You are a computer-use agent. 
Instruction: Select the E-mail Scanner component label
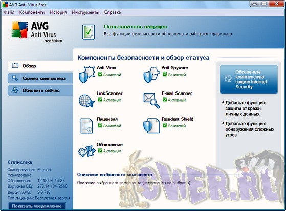pos(177,93)
